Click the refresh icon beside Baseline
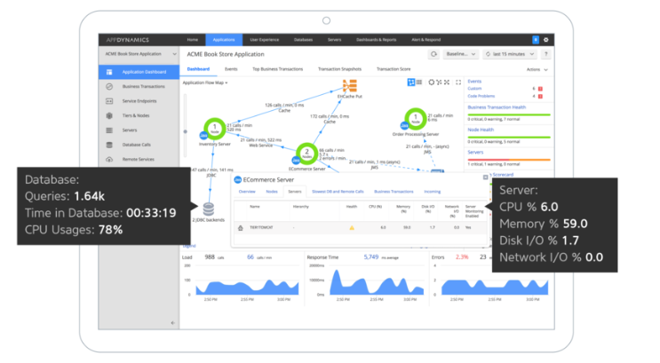Viewport: 660px width, 363px height. (x=433, y=54)
